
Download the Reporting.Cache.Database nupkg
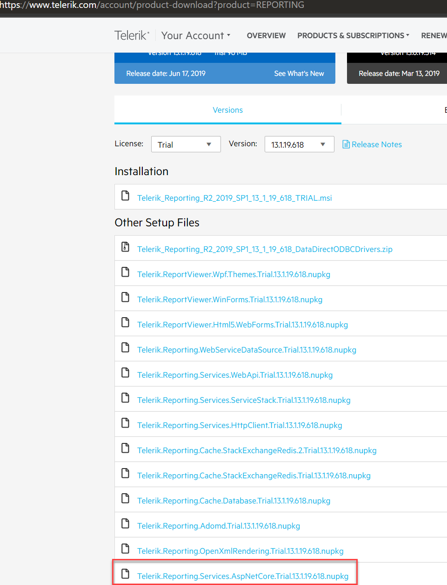tap(234, 501)
